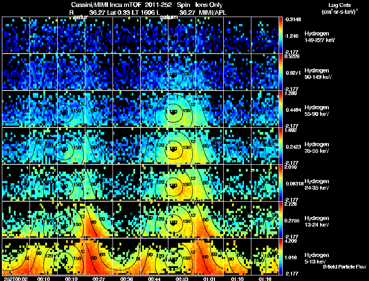Click the 2.010 colorbar maximum value
The height and width of the screenshot is (281, 369).
pyautogui.click(x=291, y=167)
